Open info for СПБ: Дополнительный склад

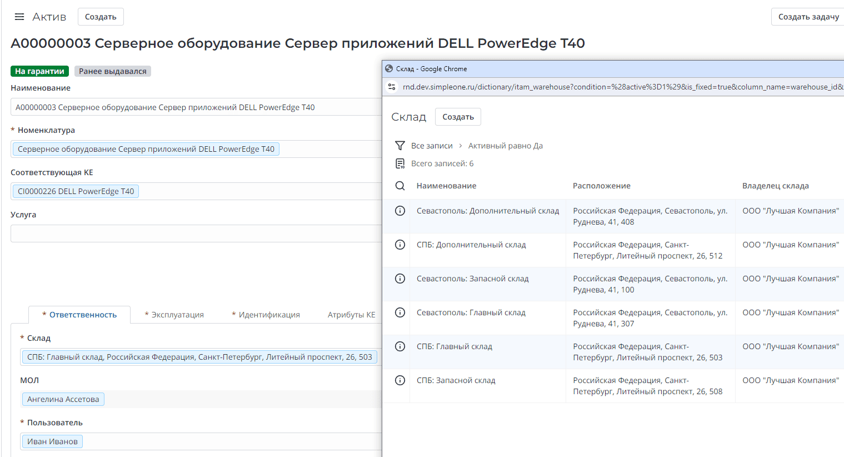[399, 245]
